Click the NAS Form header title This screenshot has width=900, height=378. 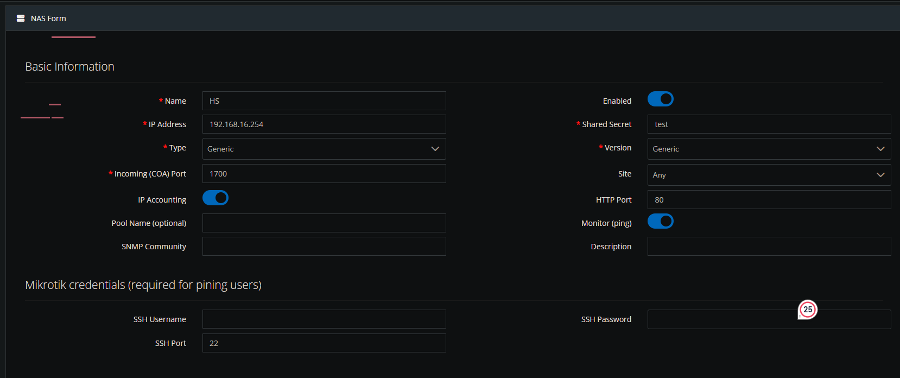point(48,18)
